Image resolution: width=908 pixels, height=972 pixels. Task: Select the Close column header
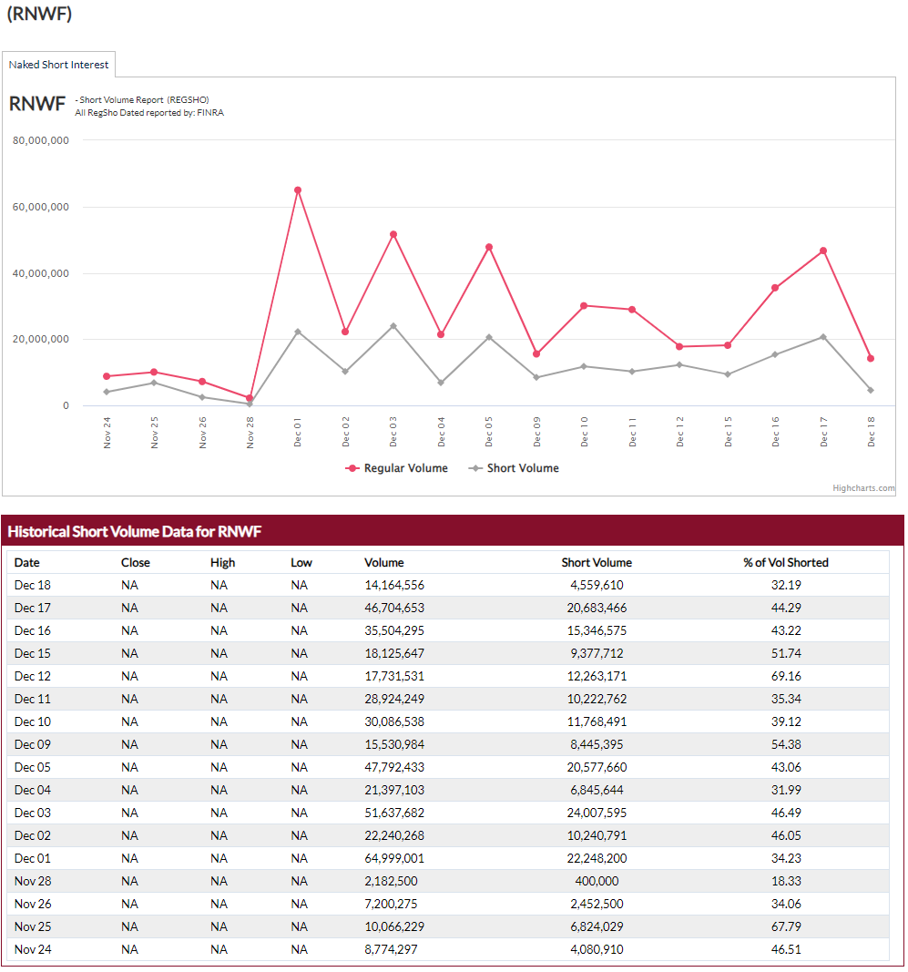135,562
